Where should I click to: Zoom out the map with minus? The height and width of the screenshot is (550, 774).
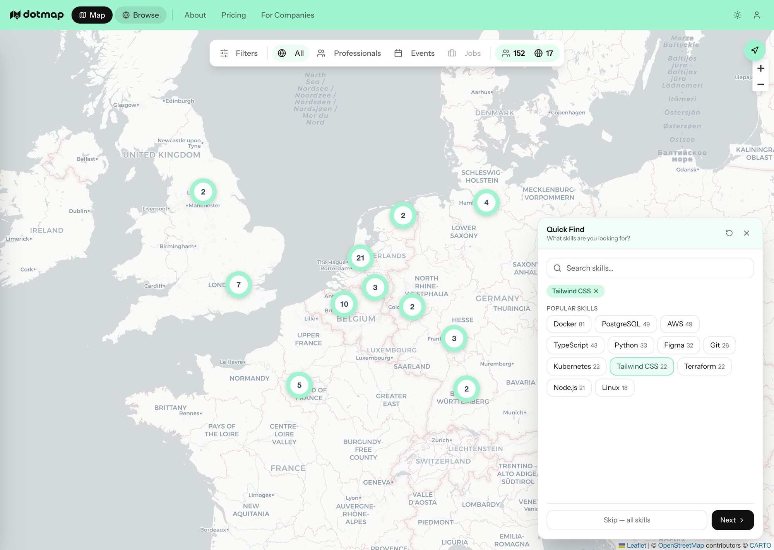click(x=760, y=84)
